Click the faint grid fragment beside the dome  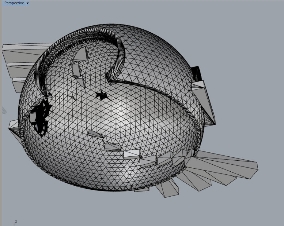click(5, 110)
